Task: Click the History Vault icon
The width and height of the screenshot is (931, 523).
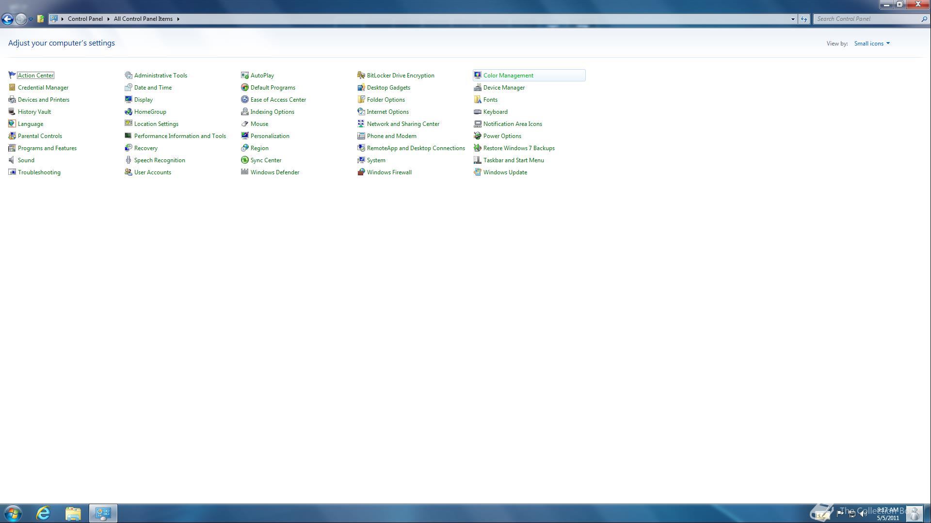Action: coord(12,111)
